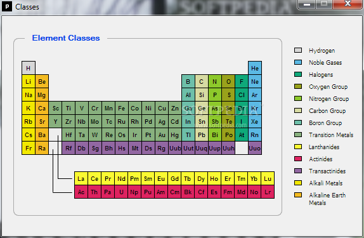This screenshot has width=364, height=238.
Task: Click the Ag element cell
Action: pyautogui.click(x=162, y=122)
